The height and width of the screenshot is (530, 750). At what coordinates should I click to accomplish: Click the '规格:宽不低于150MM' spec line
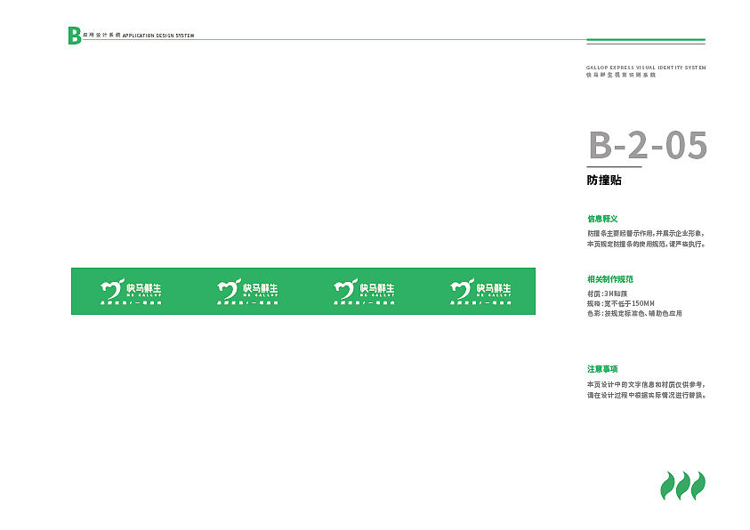(x=621, y=303)
